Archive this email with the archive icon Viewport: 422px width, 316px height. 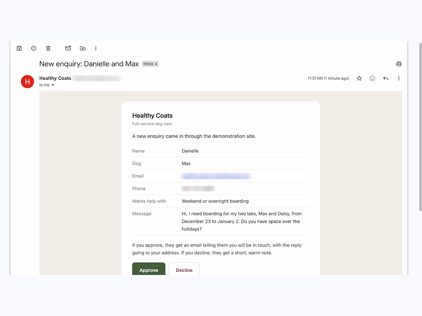click(x=19, y=48)
